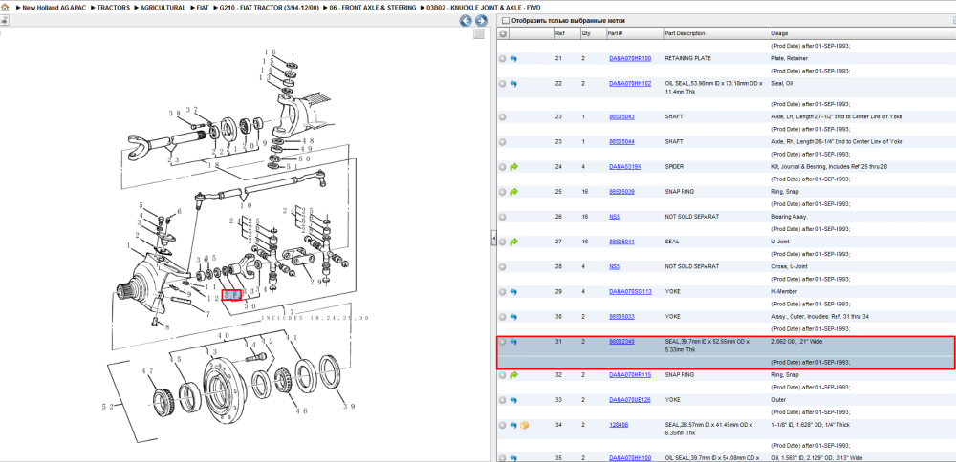Screen dimensions: 956x462
Task: Go to the previous illustration with the back arrow
Action: tap(466, 21)
